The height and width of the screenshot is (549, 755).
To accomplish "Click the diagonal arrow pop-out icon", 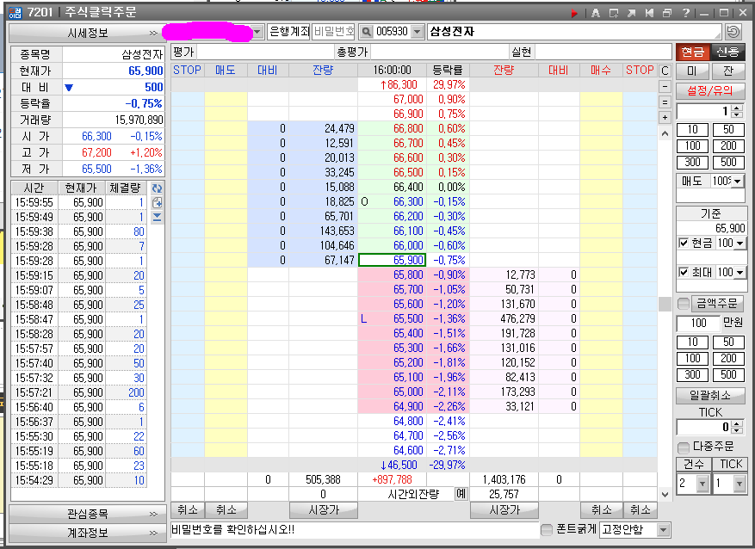I will [632, 14].
